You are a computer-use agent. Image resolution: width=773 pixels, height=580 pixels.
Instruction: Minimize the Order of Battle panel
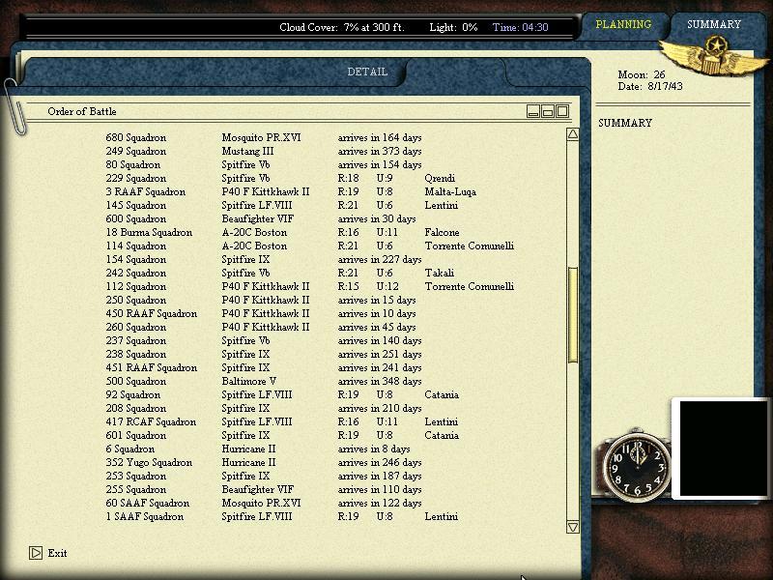click(533, 111)
